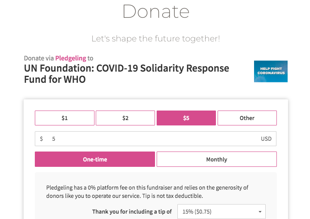Select the $1 donation amount
310x219 pixels.
65,118
